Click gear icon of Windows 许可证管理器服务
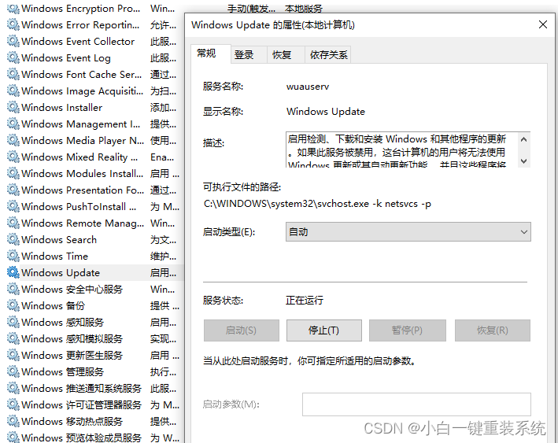The height and width of the screenshot is (443, 558). pos(13,404)
